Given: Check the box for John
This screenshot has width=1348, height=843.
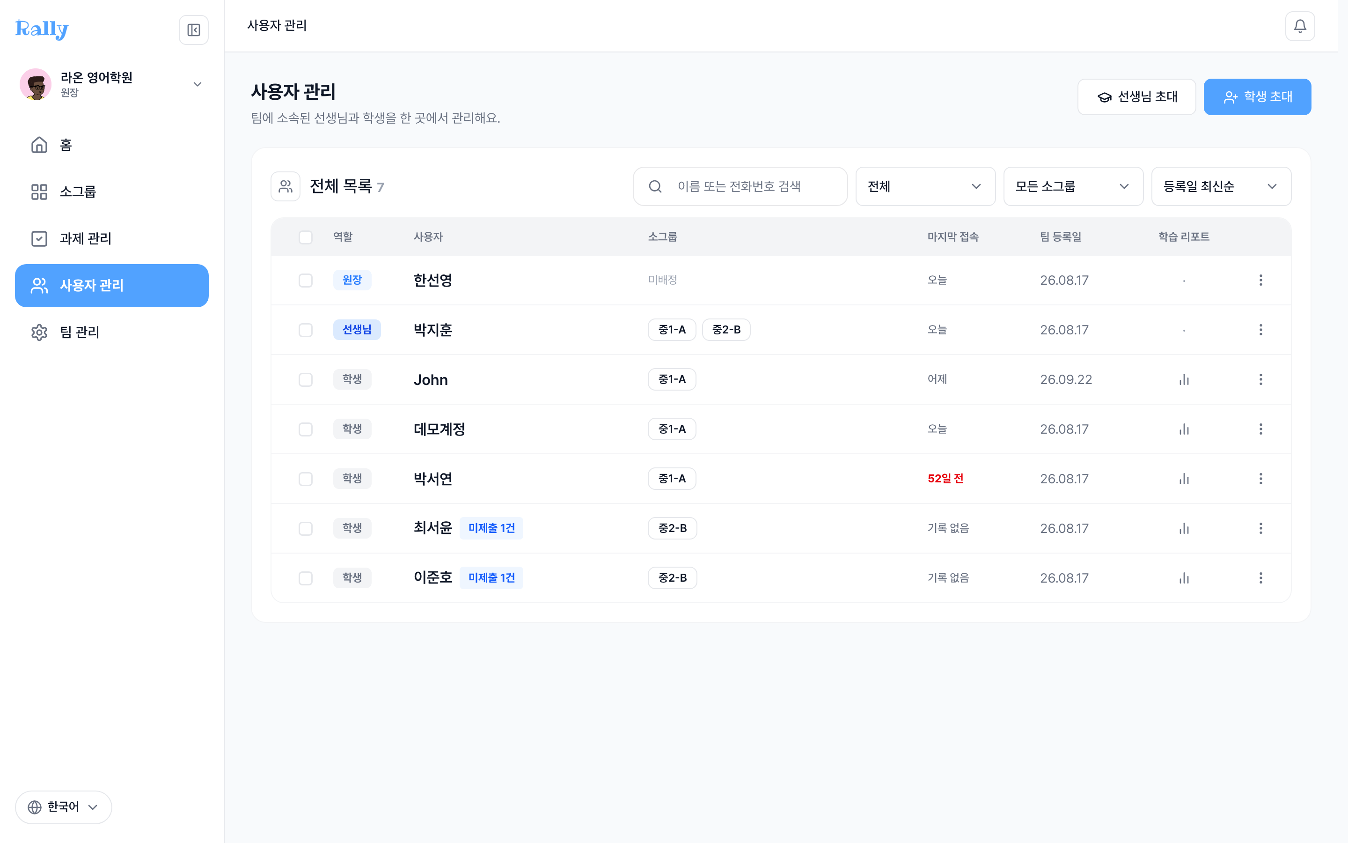Looking at the screenshot, I should (305, 380).
